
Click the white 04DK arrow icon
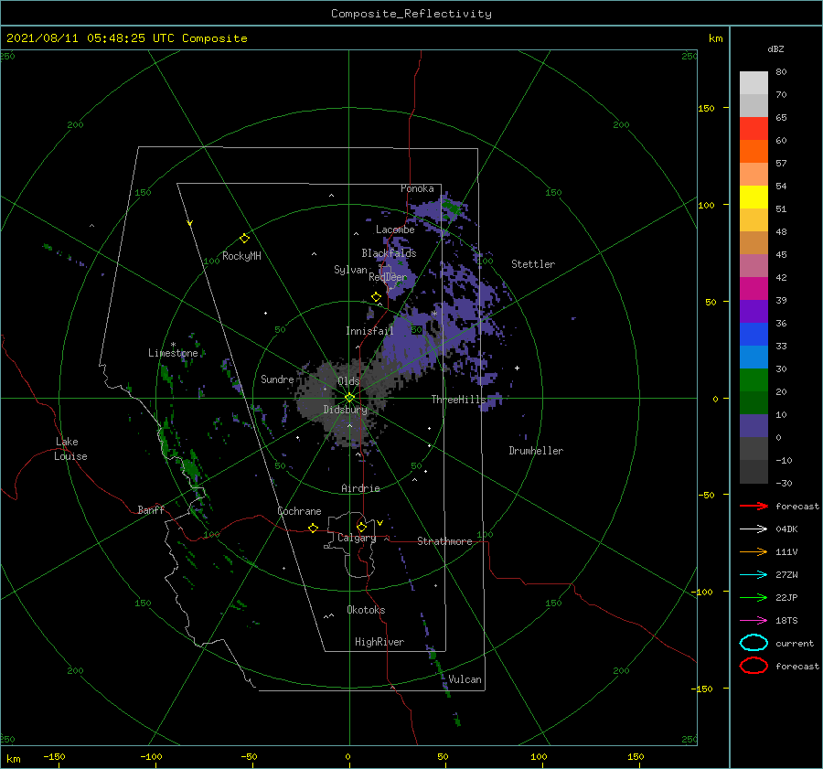pyautogui.click(x=754, y=529)
